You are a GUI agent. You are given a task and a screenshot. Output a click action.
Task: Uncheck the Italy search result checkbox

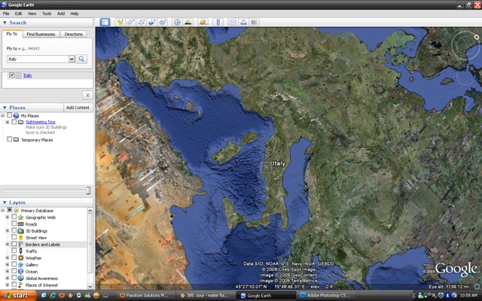(x=12, y=75)
